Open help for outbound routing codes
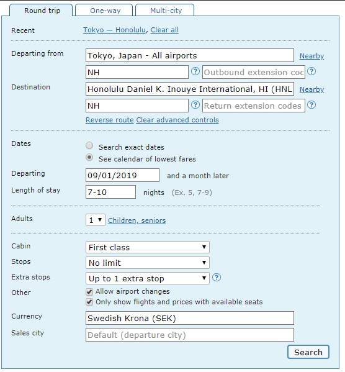 pos(195,71)
